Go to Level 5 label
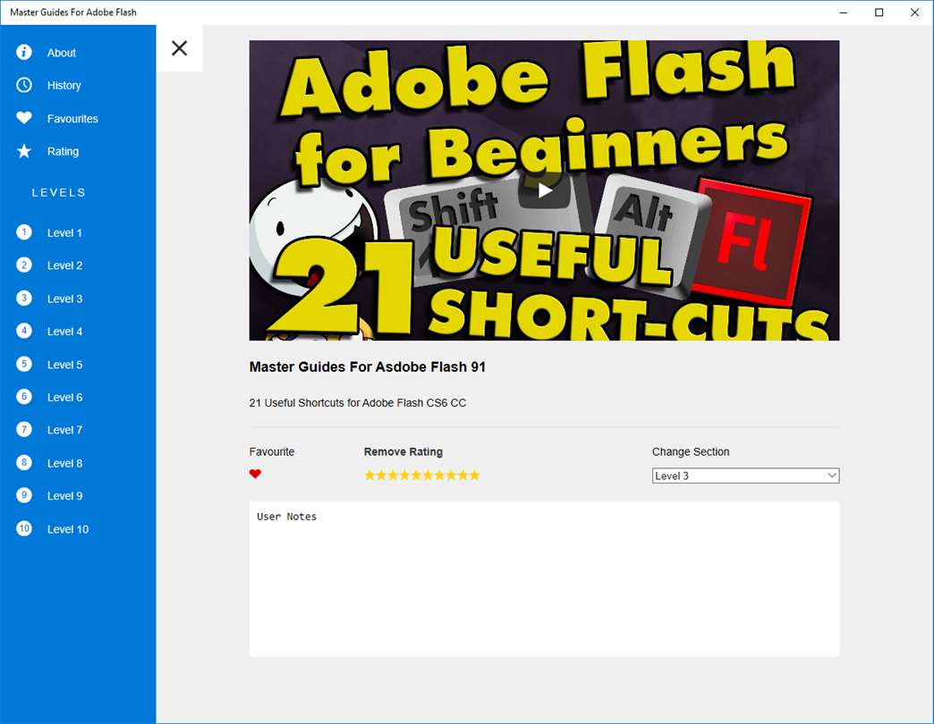 click(x=65, y=365)
